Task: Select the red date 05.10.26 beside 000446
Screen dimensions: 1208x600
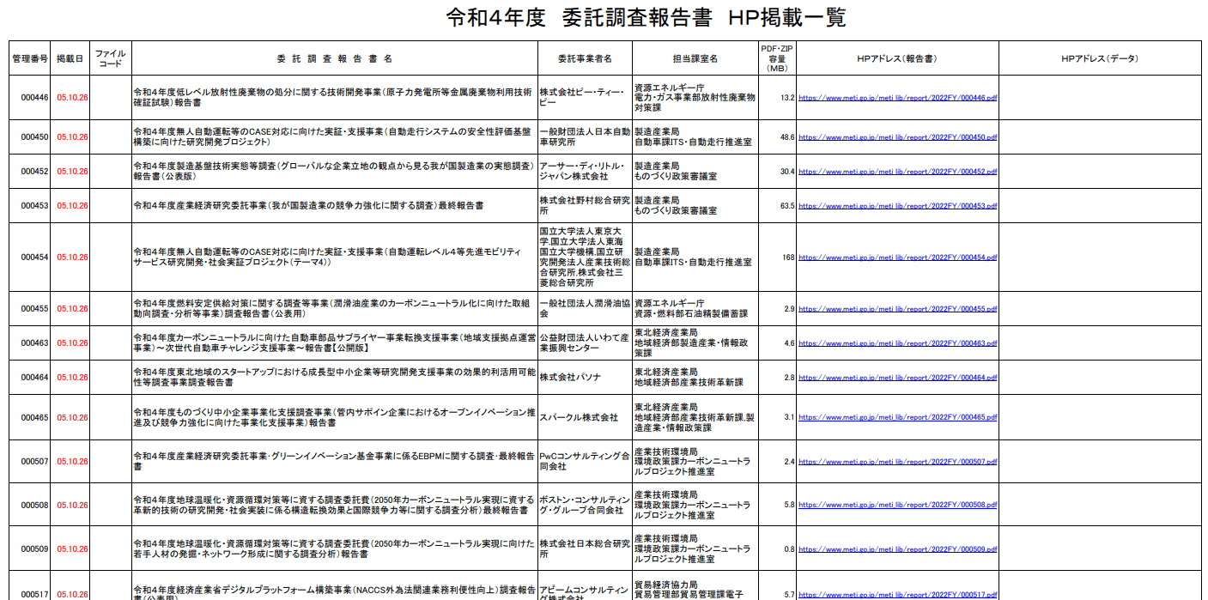Action: click(70, 98)
